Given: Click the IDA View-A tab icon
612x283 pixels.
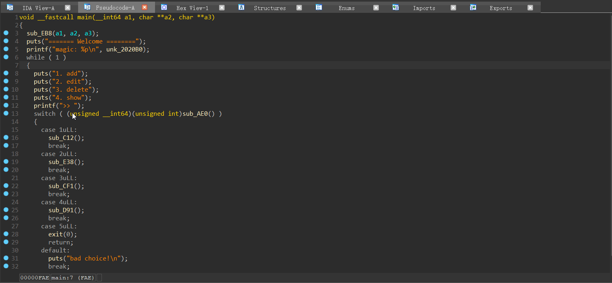Looking at the screenshot, I should click(x=10, y=7).
